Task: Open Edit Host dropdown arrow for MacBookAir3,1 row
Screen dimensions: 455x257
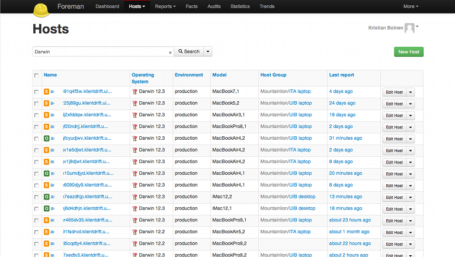Action: click(411, 115)
